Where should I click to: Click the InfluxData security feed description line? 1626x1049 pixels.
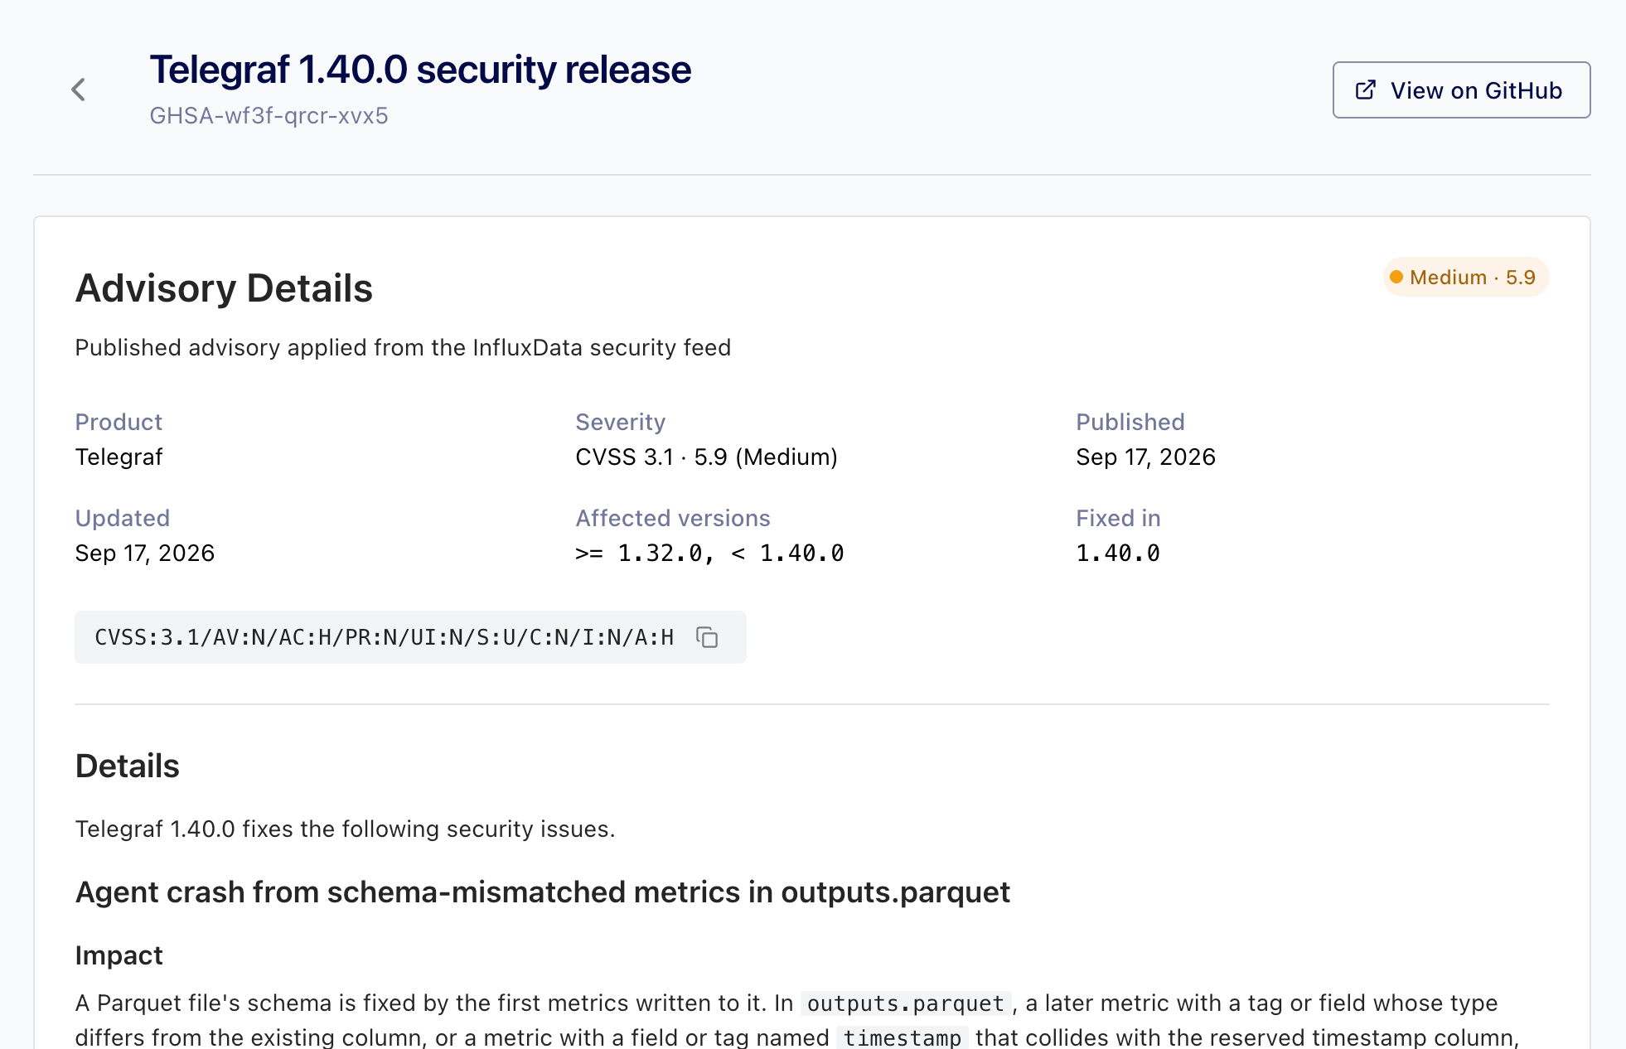(x=403, y=347)
